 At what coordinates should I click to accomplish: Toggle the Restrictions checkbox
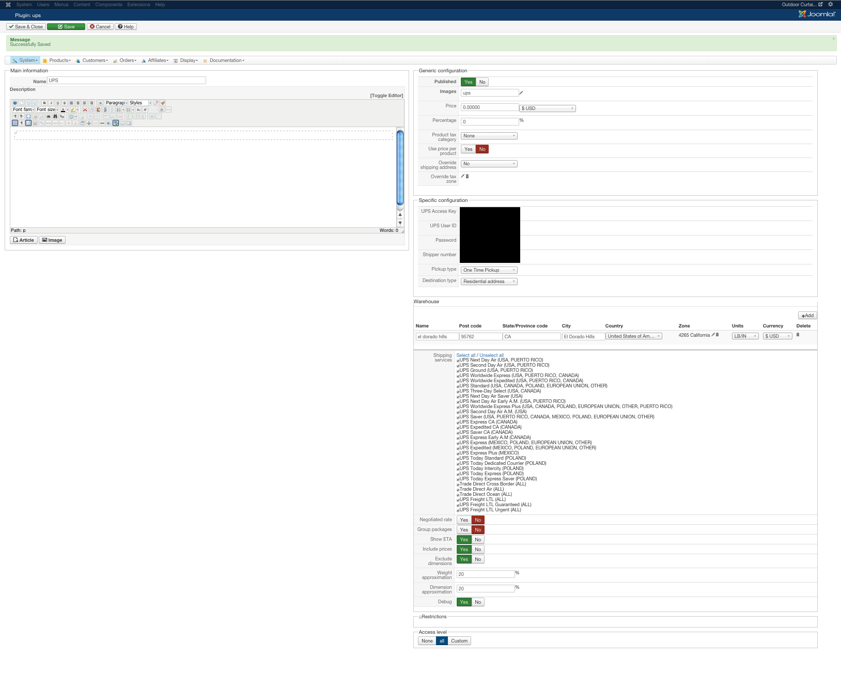[420, 617]
